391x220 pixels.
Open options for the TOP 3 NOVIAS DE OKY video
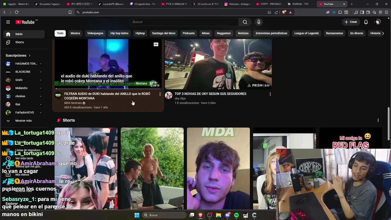coord(270,94)
